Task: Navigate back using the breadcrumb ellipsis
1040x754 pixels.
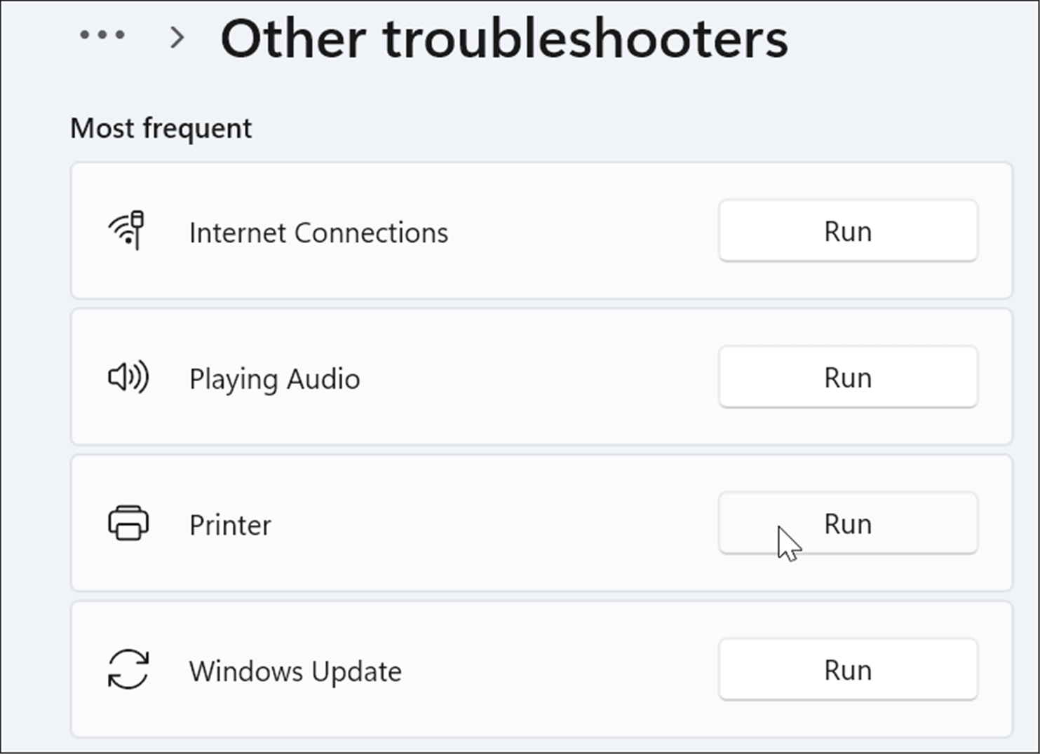Action: pyautogui.click(x=102, y=35)
